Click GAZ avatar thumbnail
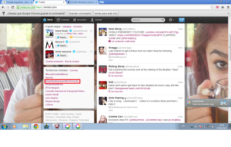231x147 pixels. pos(103,85)
